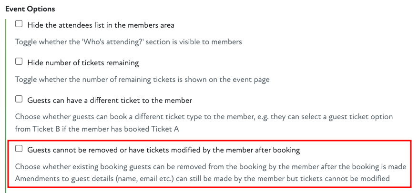This screenshot has height=193, width=418.
Task: Click the 'Hide the attendees list in the members area' label
Action: (x=101, y=24)
